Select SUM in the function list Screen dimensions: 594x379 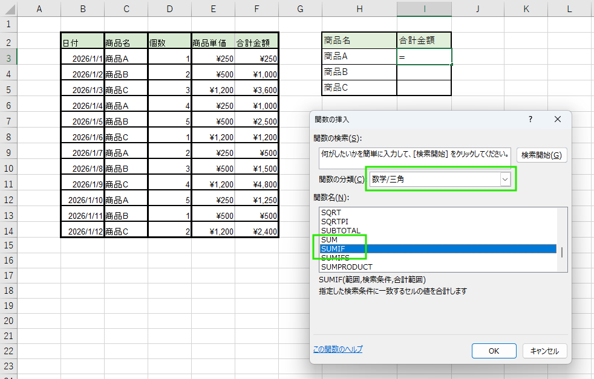[330, 239]
